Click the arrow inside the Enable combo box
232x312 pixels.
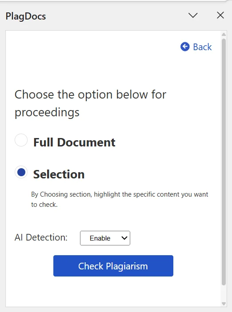click(x=124, y=238)
